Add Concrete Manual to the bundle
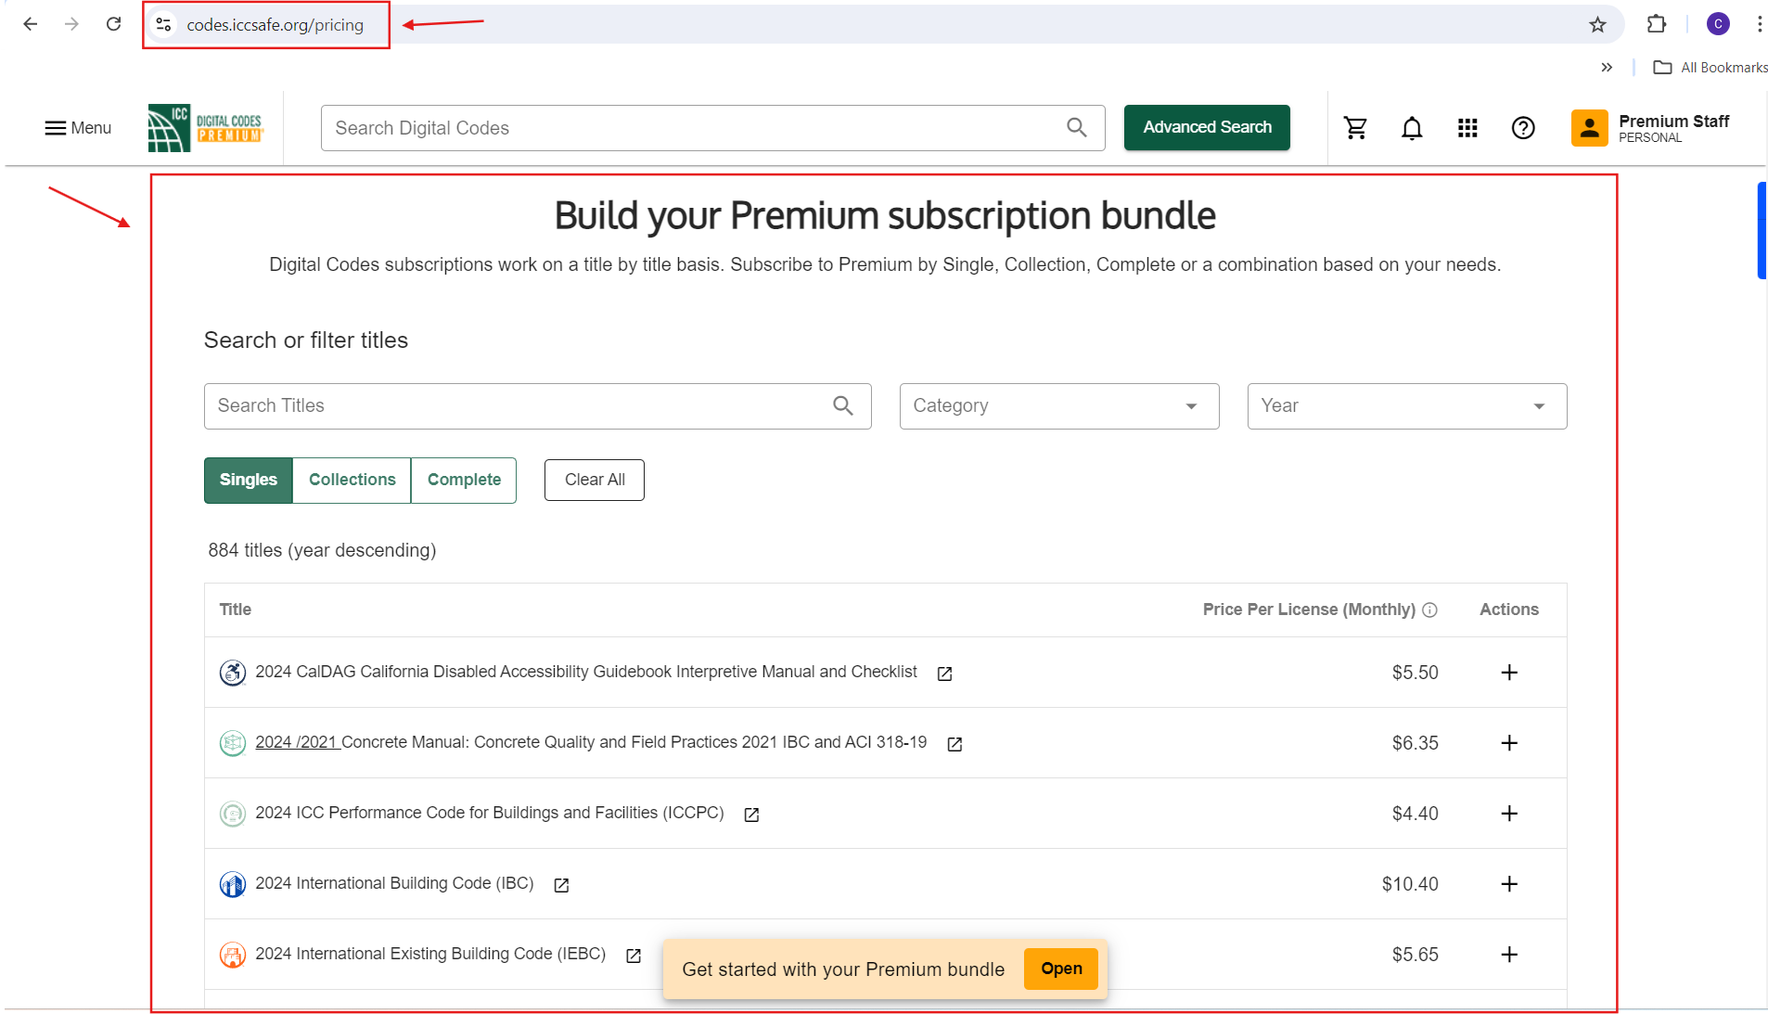 (x=1509, y=743)
